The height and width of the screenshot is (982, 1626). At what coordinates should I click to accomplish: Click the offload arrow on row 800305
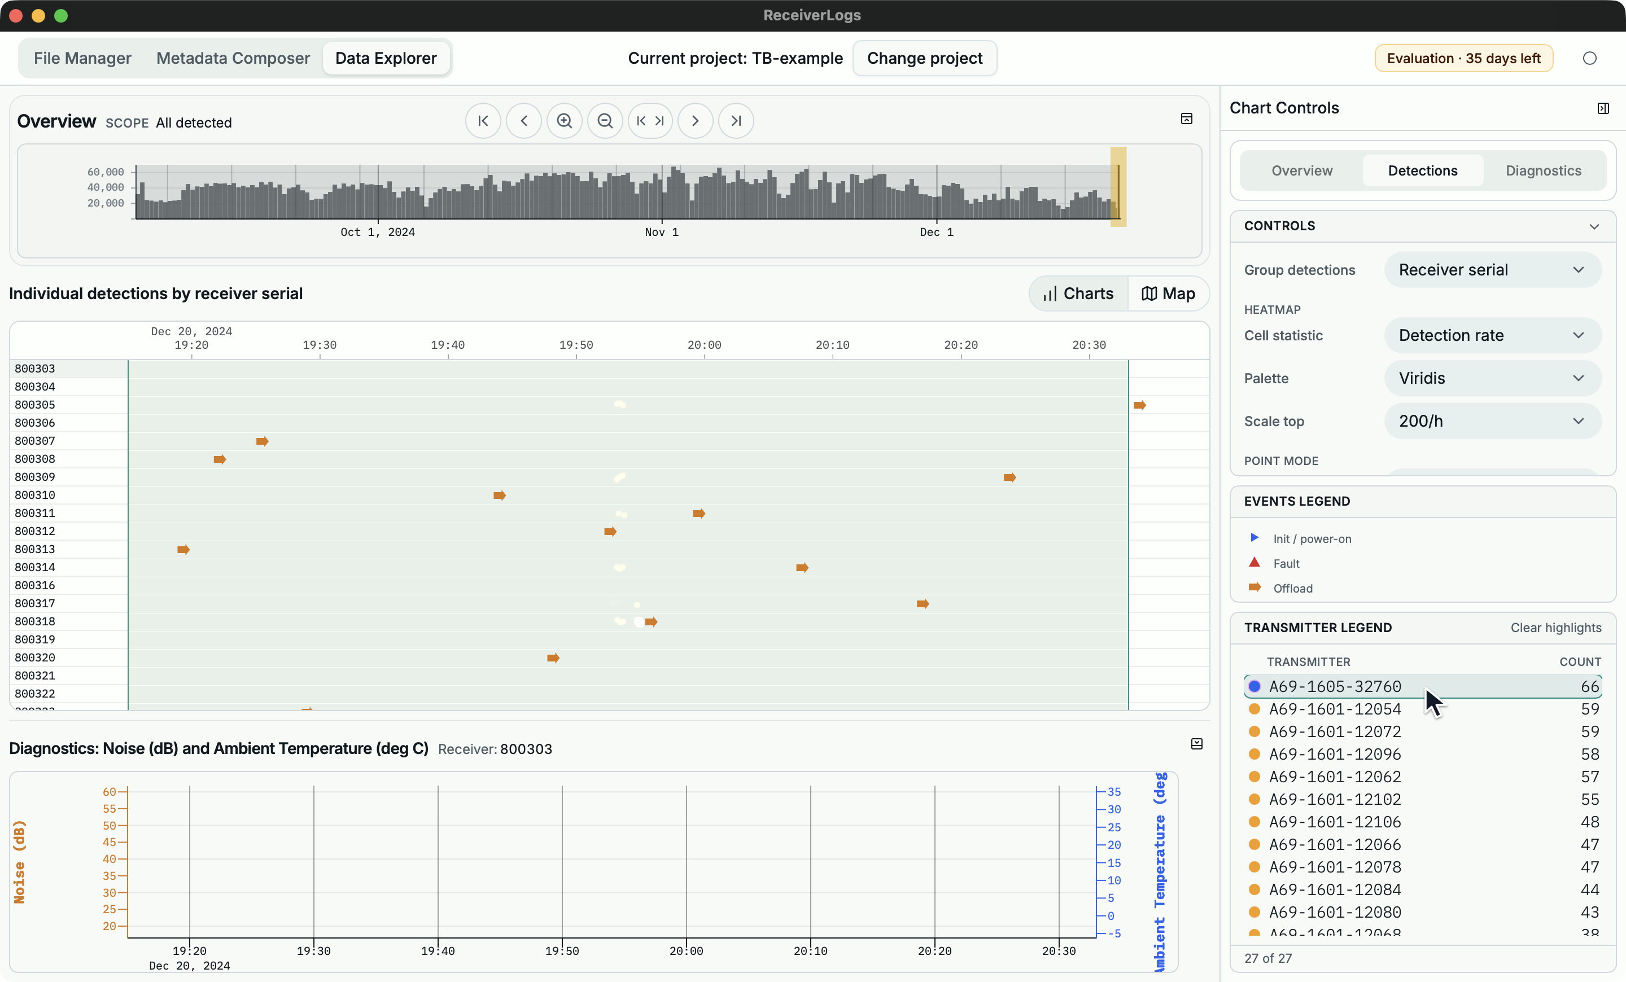coord(1140,405)
